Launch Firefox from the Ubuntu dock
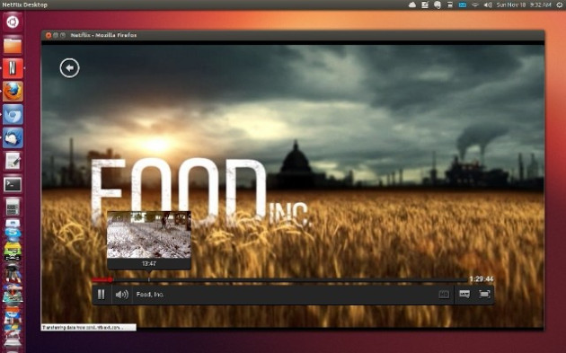The width and height of the screenshot is (566, 353). coord(13,92)
